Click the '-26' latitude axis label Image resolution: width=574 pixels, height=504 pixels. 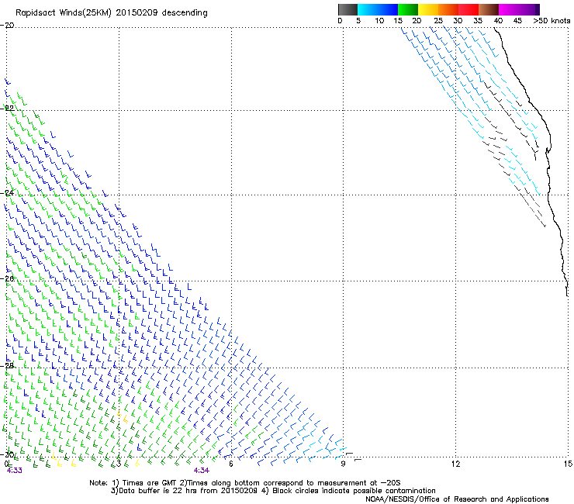pos(7,279)
